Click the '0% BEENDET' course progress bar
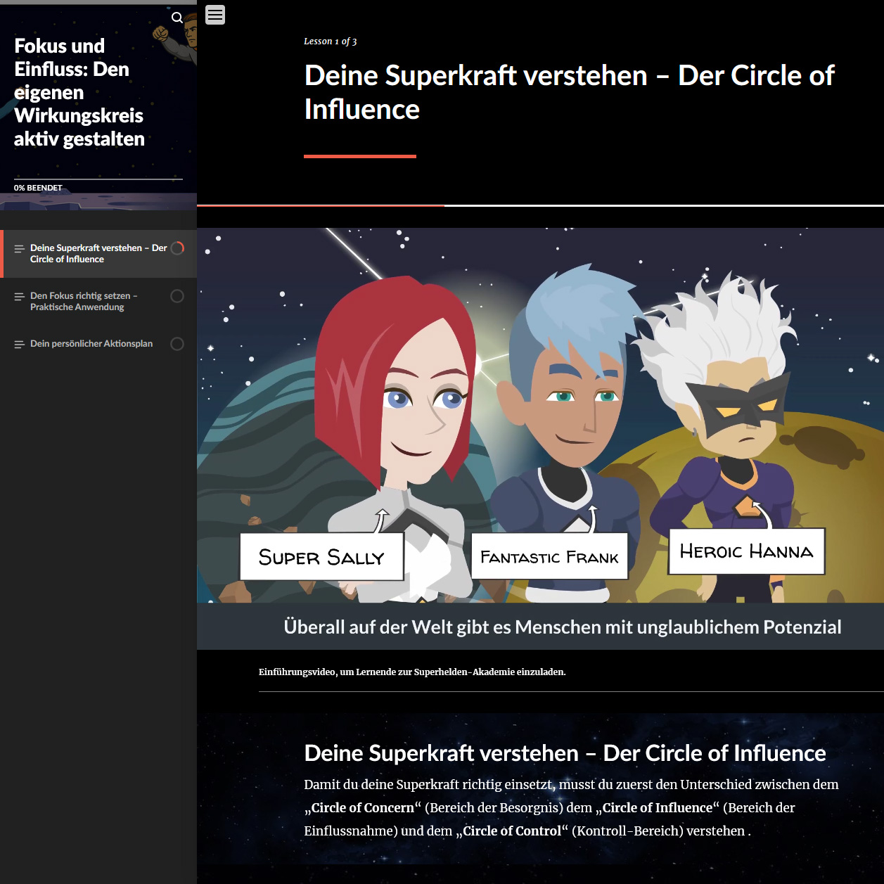The width and height of the screenshot is (884, 884). coord(98,179)
